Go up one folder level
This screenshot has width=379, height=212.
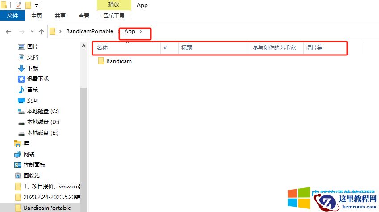click(42, 32)
